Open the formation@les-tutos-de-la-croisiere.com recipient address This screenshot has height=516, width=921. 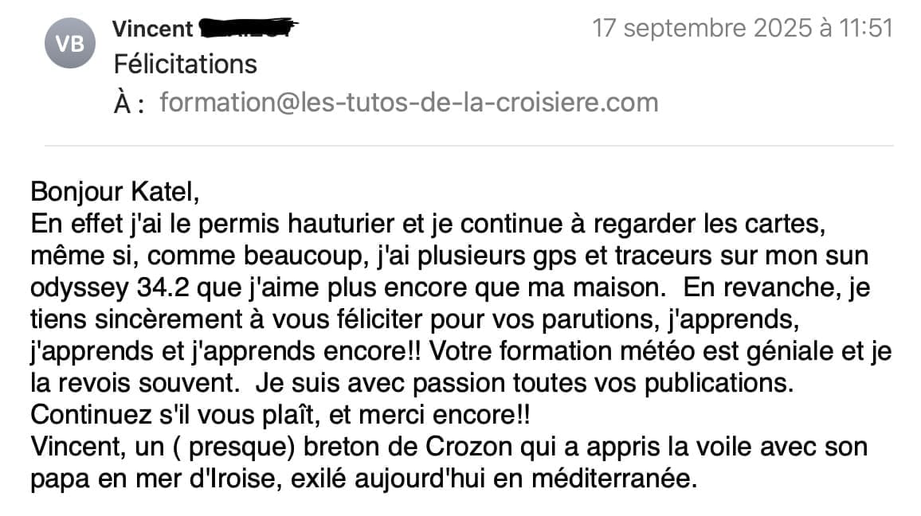click(x=409, y=103)
